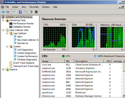Click the green 17% CPU usage swatch
Viewport: 125px width, 98px height.
click(64, 56)
